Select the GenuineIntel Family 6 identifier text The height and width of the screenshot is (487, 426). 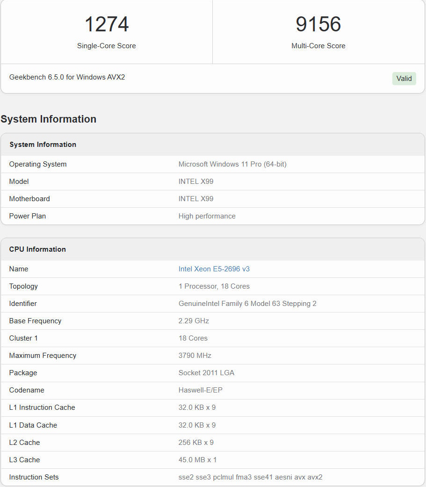247,304
